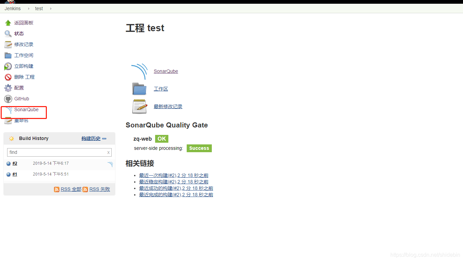This screenshot has height=261, width=463.
Task: Open build #2 link
Action: [15, 163]
